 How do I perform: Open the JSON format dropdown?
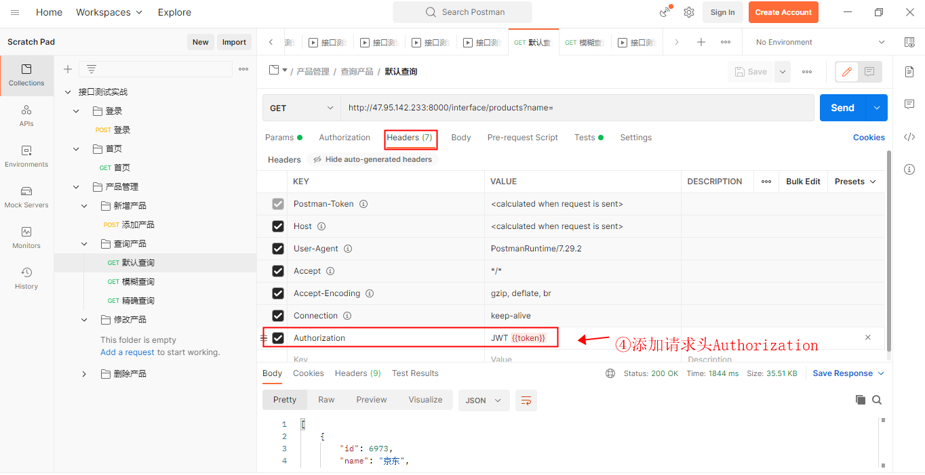pyautogui.click(x=484, y=400)
